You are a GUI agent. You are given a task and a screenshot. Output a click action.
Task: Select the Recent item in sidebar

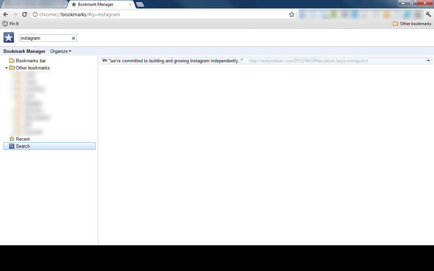tap(20, 139)
